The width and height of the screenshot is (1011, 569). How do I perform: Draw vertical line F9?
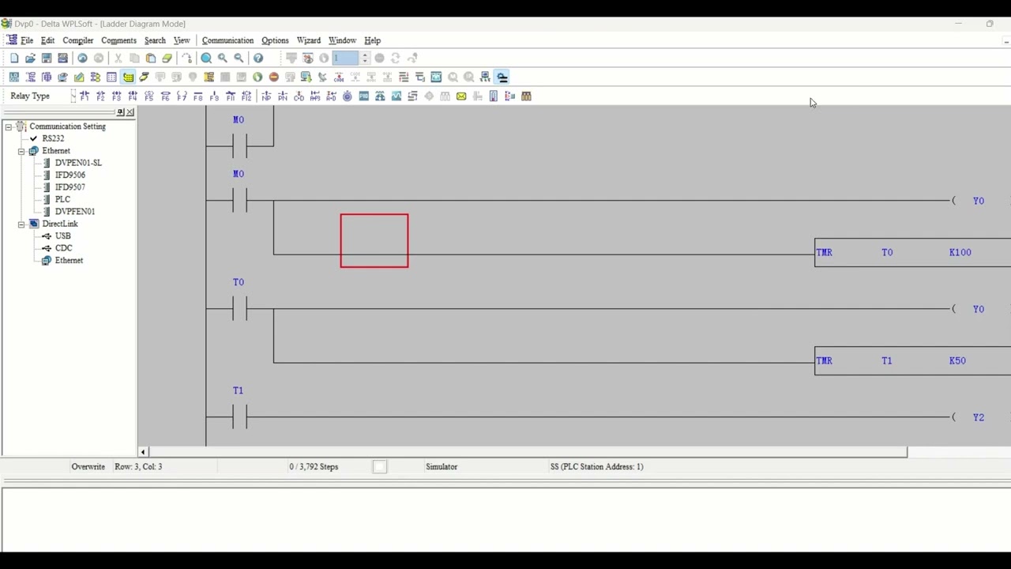point(214,96)
